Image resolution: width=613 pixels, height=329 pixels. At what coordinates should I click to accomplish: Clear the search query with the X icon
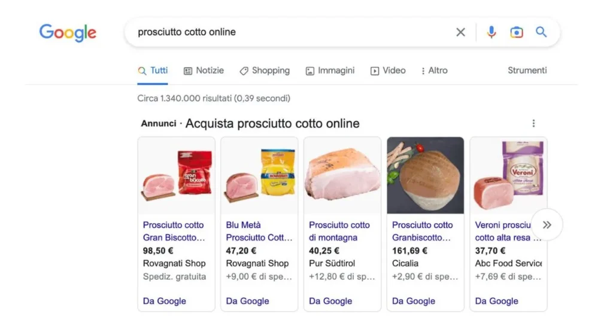pos(460,32)
